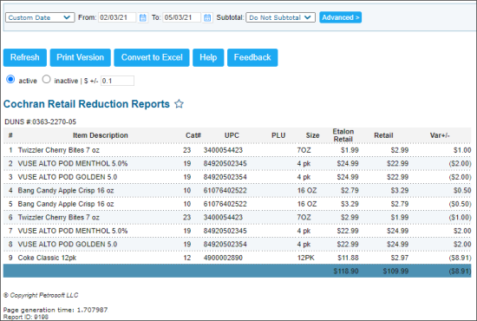Sort by Item Description column header

[101, 135]
